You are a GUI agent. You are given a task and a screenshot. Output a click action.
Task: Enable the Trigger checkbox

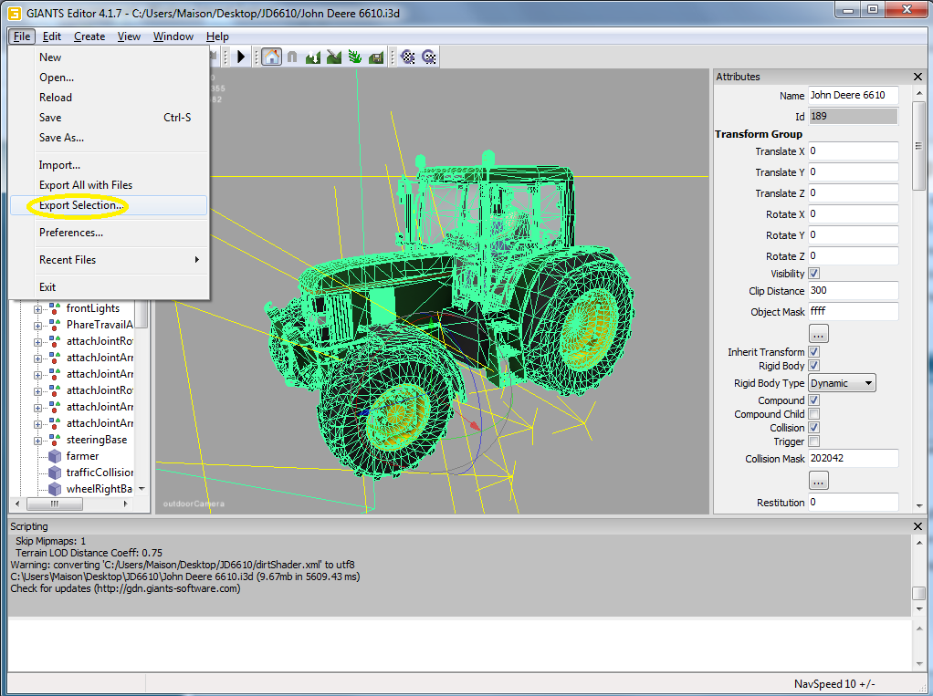click(814, 441)
